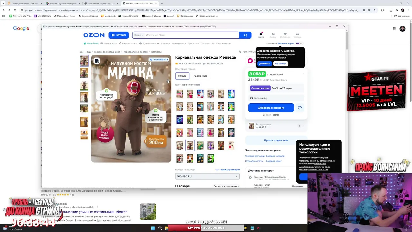Expand the Везде search scope dropdown
Screen dimensions: 412x232
click(138, 35)
